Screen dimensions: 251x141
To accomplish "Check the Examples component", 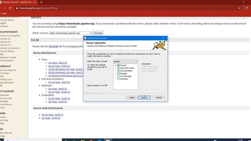I will [x=118, y=79].
